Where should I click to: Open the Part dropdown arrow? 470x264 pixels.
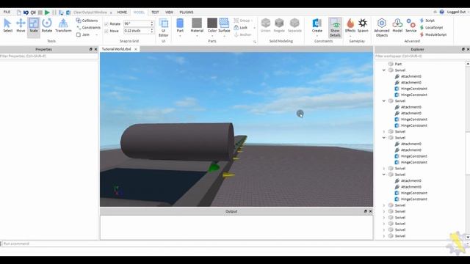pos(180,36)
